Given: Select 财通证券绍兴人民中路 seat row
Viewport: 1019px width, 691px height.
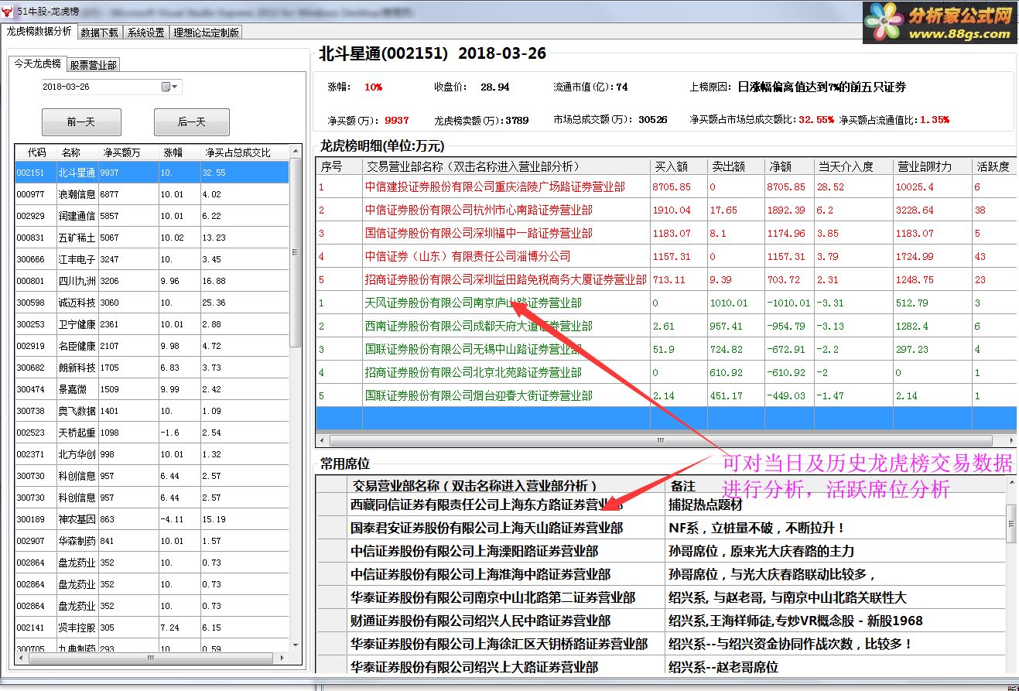Looking at the screenshot, I should coord(661,621).
